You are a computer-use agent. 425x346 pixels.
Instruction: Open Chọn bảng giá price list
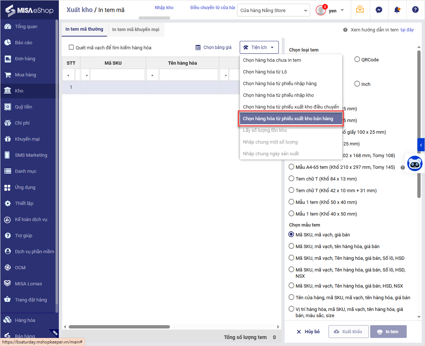tap(213, 47)
